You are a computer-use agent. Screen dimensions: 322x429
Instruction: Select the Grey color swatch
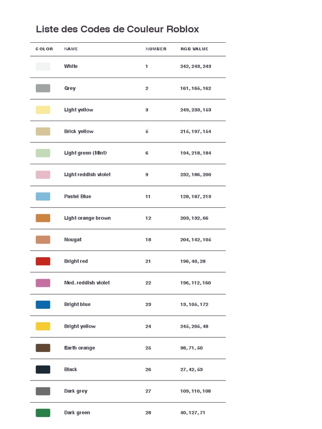(x=43, y=88)
